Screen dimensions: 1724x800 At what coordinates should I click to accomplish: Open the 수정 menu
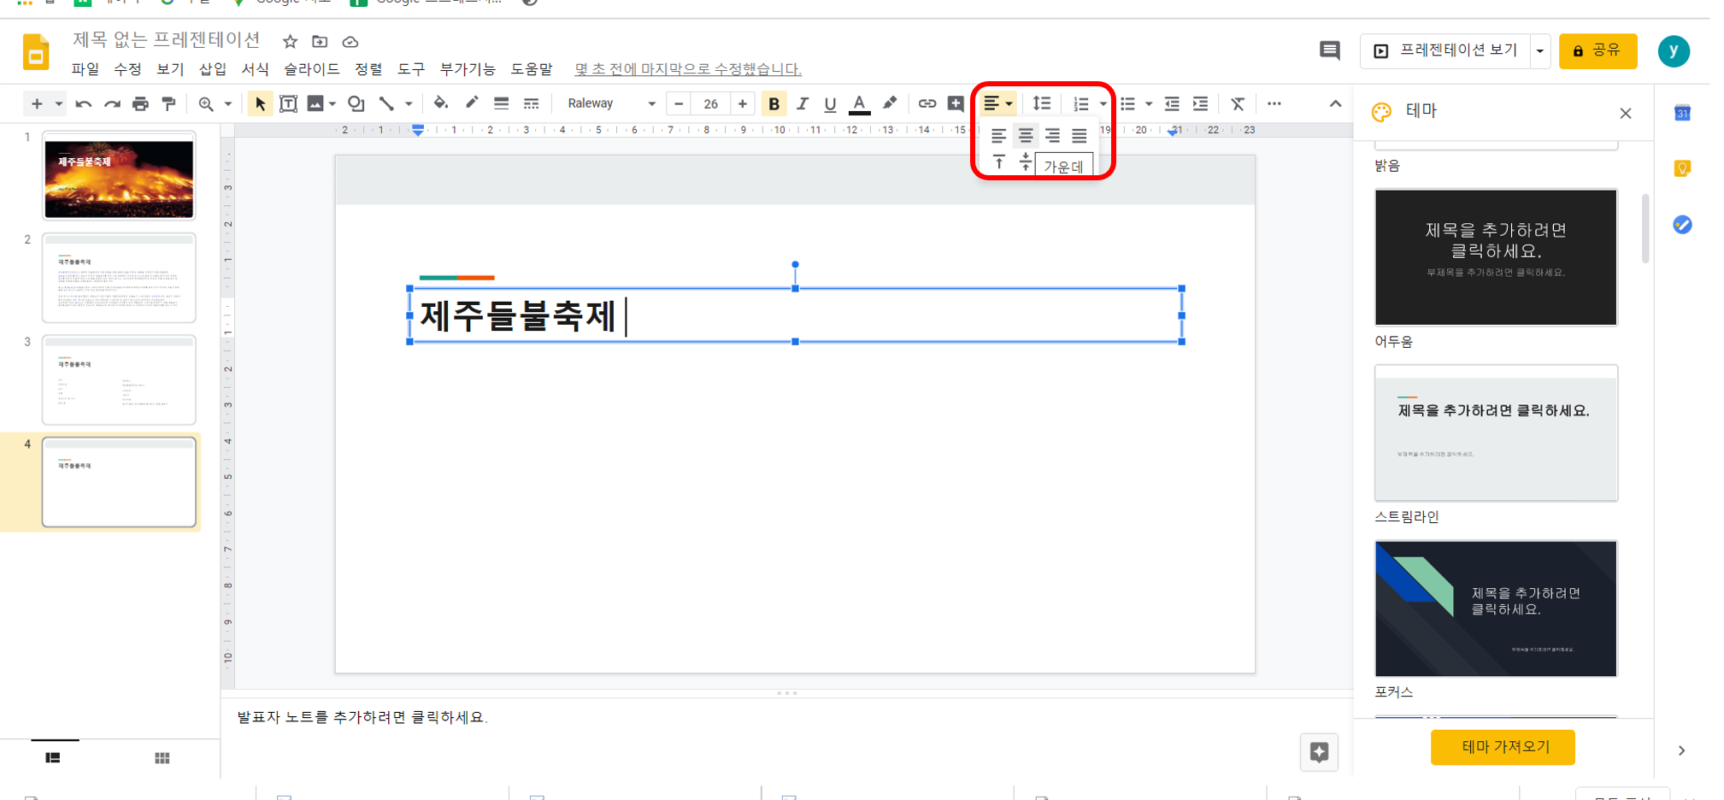click(x=127, y=68)
